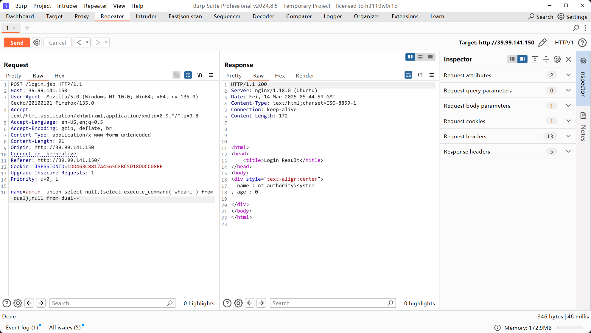This screenshot has width=591, height=333.
Task: Go to next request in history
Action: 98,43
